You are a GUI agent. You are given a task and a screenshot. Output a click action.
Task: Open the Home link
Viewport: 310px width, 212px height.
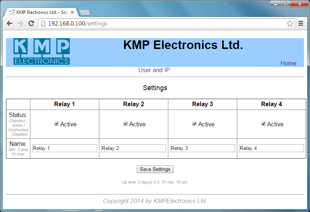[x=288, y=63]
